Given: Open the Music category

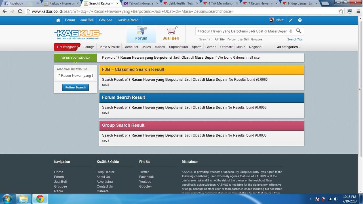Looking at the screenshot, I should click(241, 47).
